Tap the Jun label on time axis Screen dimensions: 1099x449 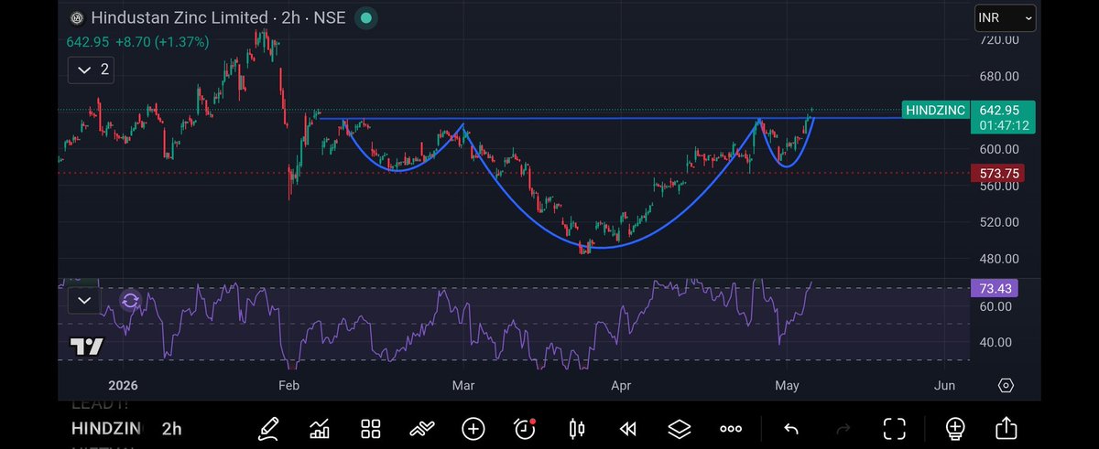(x=946, y=385)
